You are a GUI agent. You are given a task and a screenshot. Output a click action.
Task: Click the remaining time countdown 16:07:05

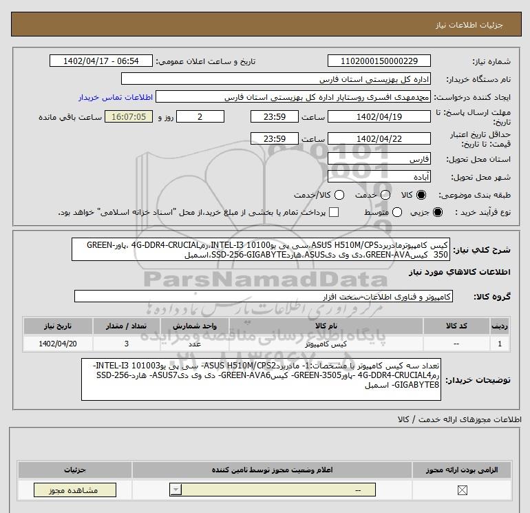[129, 116]
